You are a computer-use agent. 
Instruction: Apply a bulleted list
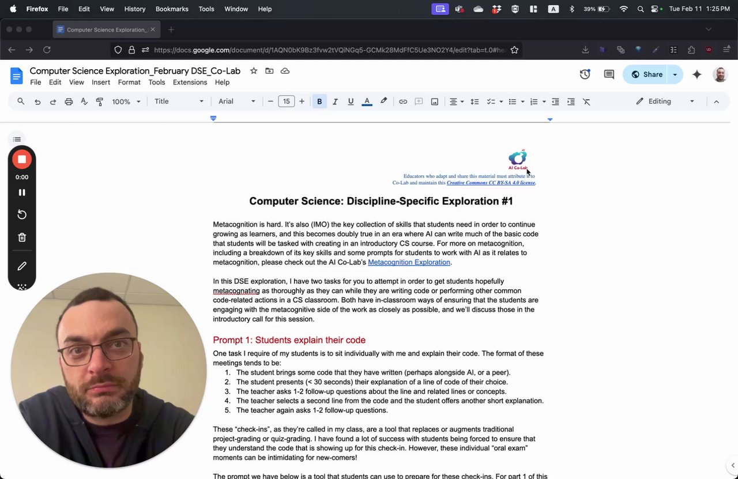point(512,101)
